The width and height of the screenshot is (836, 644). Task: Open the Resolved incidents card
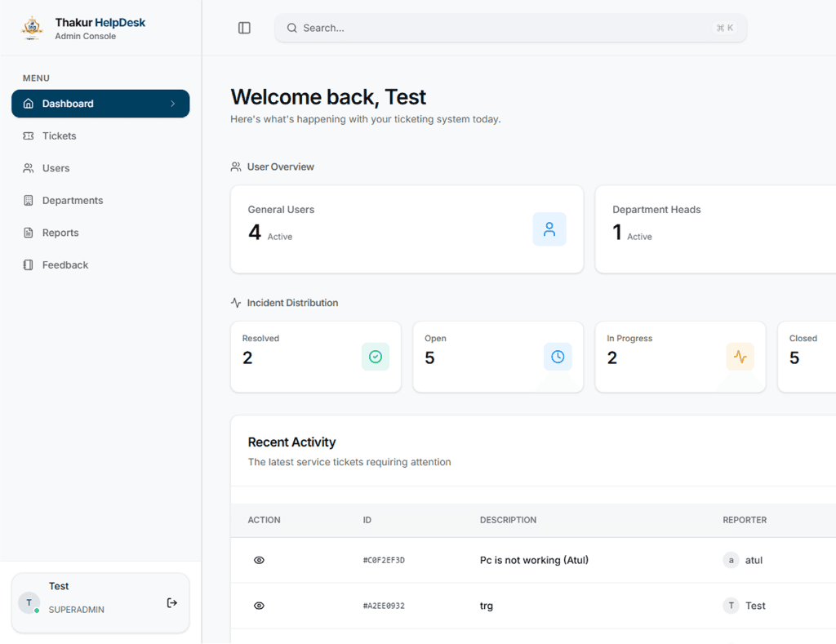coord(316,357)
